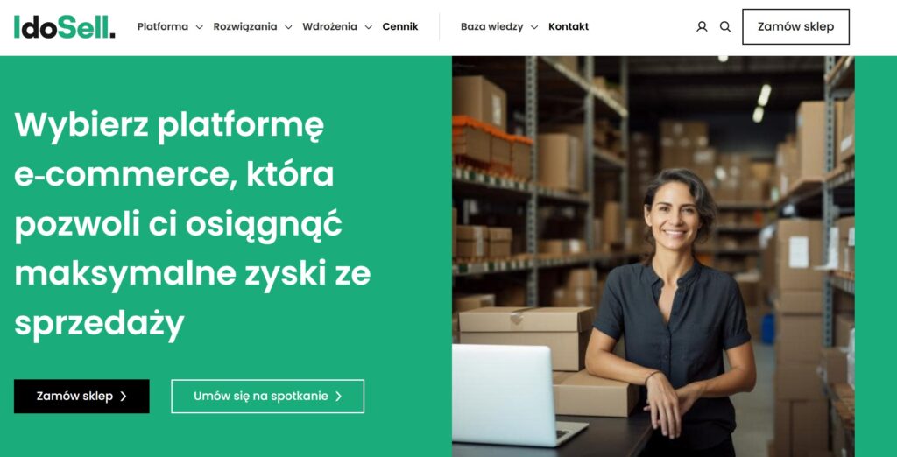
Task: Open the Rozwiązania menu item
Action: 245,26
